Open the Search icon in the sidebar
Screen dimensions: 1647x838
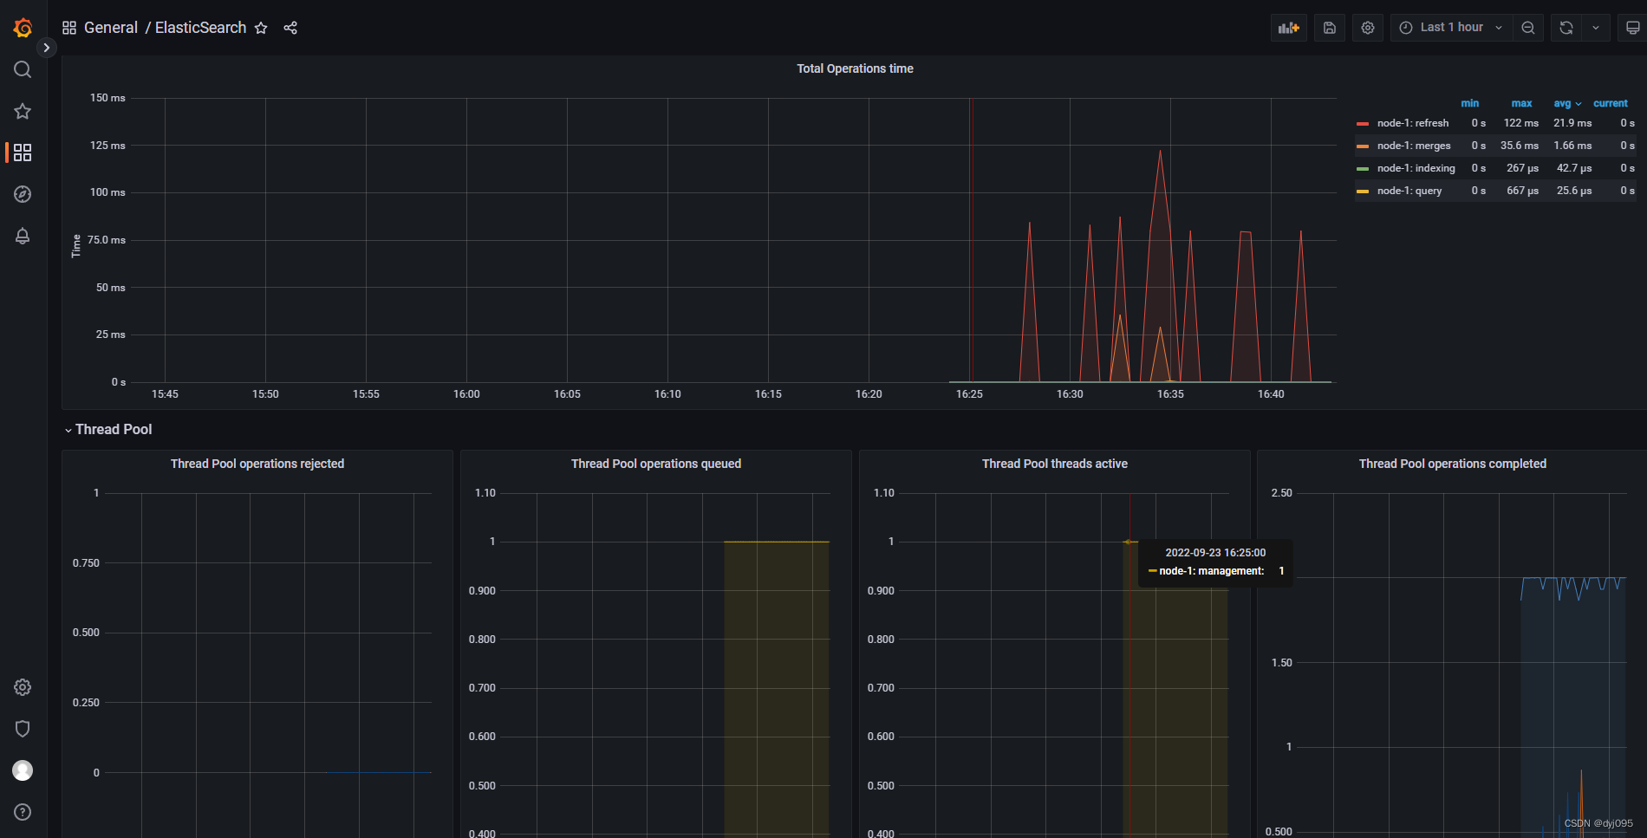coord(22,69)
